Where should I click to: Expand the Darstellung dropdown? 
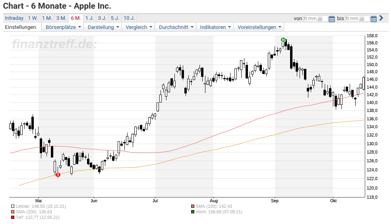pos(103,27)
